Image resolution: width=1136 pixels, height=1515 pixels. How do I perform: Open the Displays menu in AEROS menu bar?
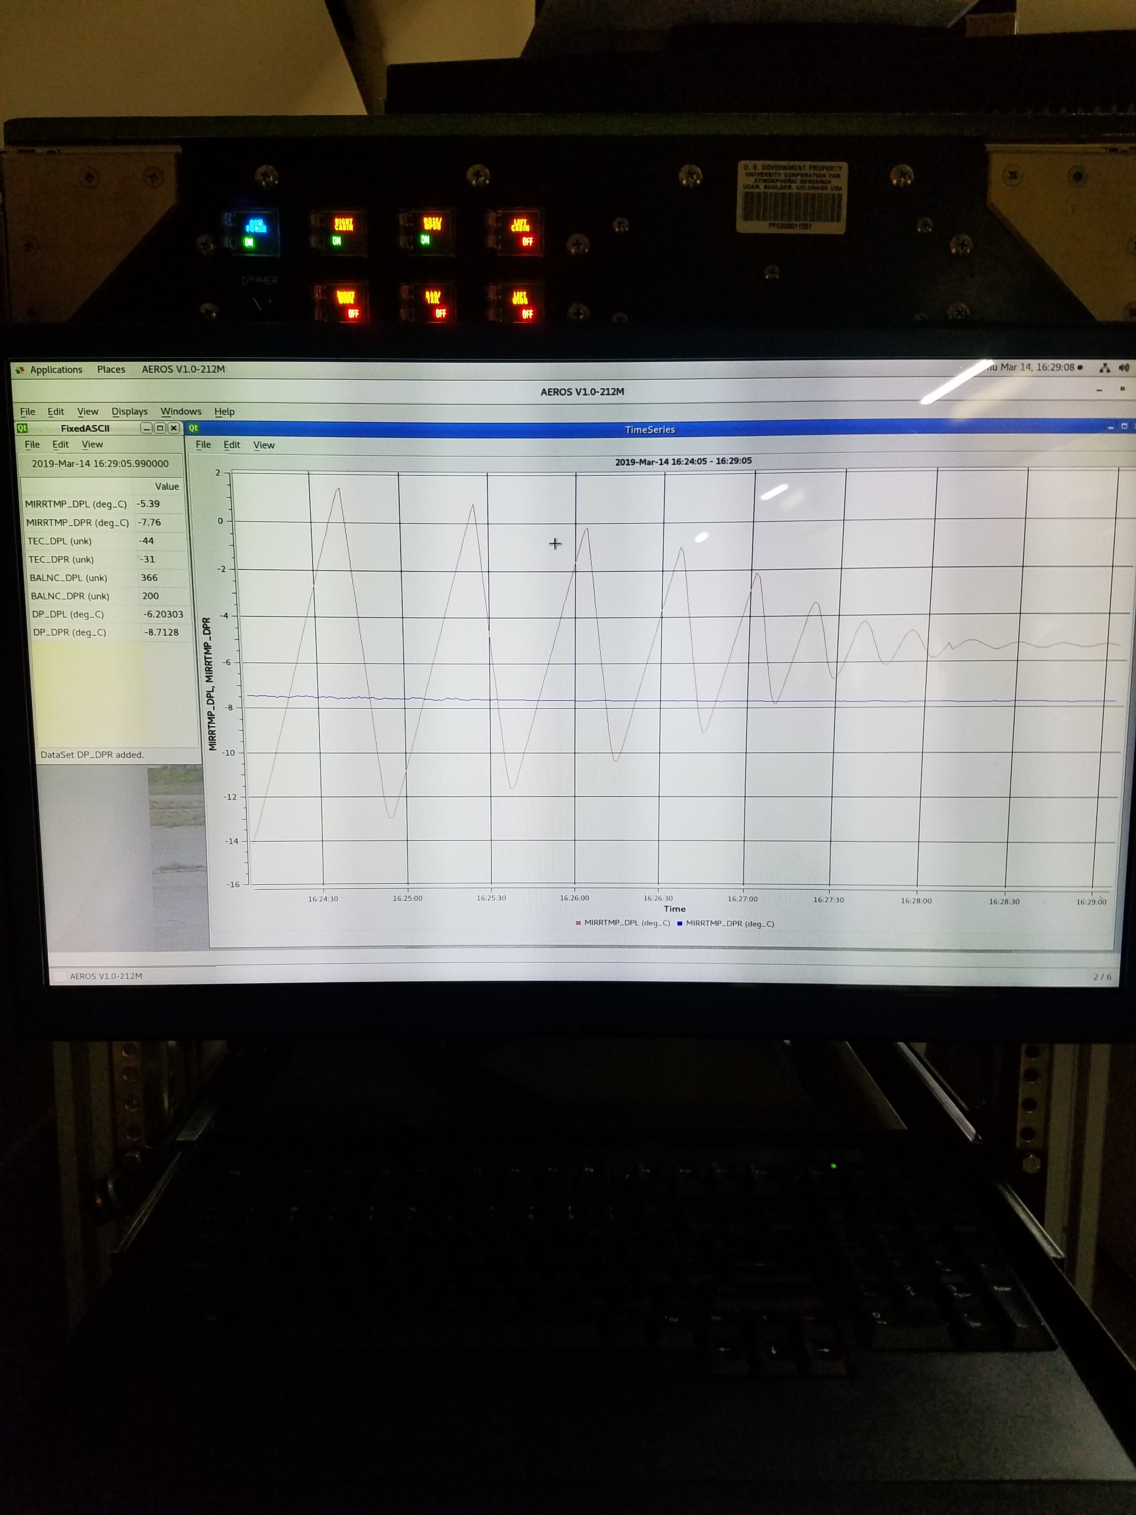click(x=130, y=411)
